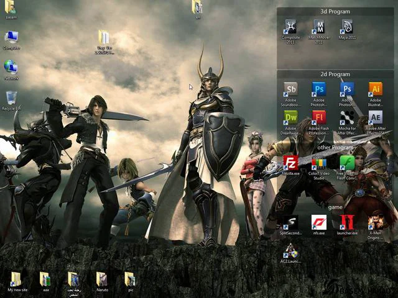Open the Arabic-named folder beside Naruto
Viewport: 398px width, 298px height.
tap(74, 284)
